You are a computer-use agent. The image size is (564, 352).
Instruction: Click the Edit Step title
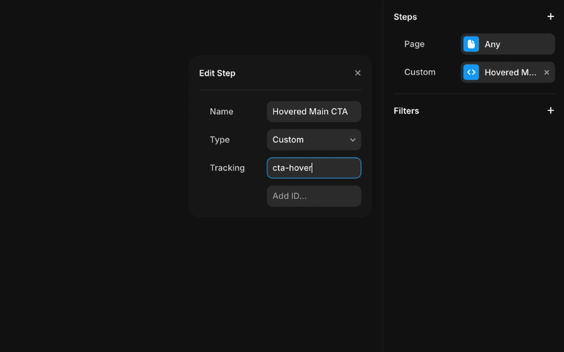pos(217,73)
